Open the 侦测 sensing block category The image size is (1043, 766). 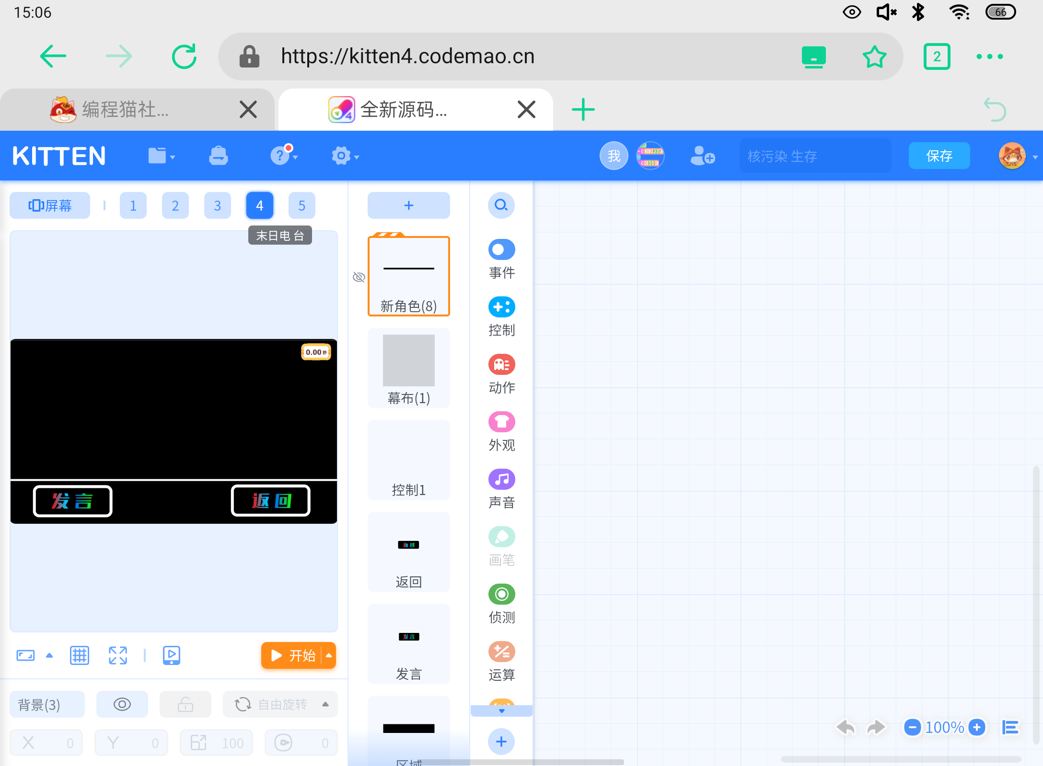[x=502, y=604]
